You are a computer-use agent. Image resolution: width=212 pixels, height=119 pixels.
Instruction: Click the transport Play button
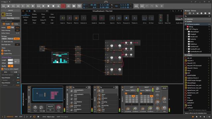point(43,6)
